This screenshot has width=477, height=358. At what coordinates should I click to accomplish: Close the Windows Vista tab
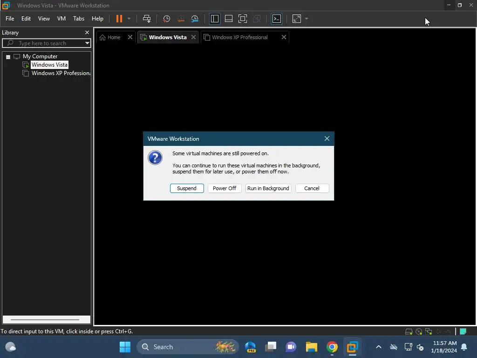pyautogui.click(x=193, y=37)
